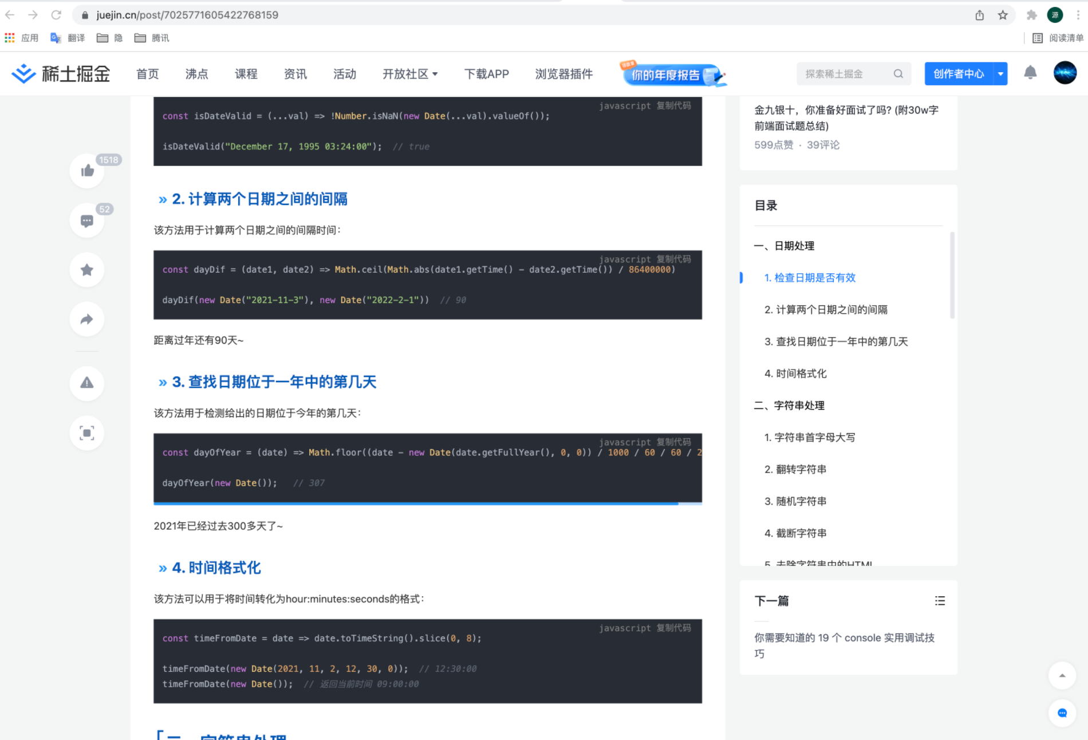The width and height of the screenshot is (1088, 740).
Task: Report the article using the warning icon
Action: tap(86, 384)
